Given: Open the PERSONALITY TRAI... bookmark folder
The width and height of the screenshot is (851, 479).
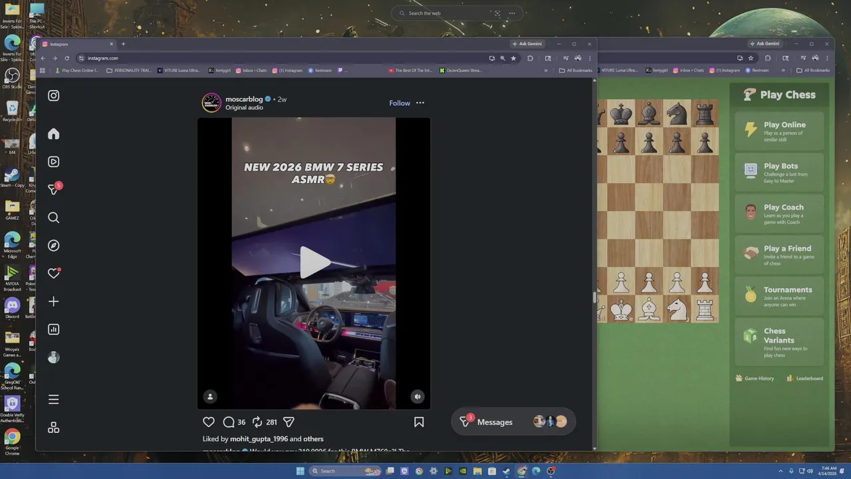Looking at the screenshot, I should pyautogui.click(x=129, y=70).
